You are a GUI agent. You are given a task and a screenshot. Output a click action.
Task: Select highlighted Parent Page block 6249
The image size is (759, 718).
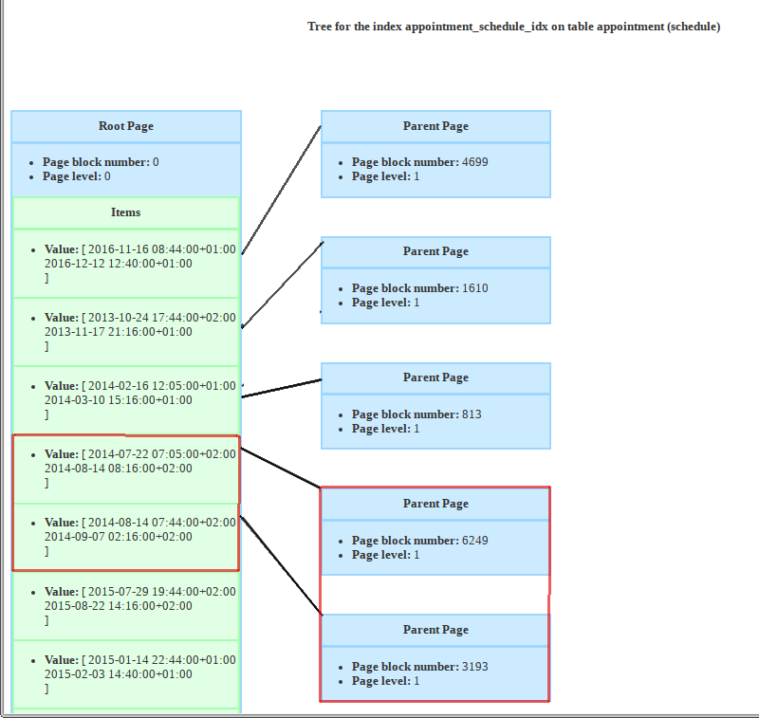click(x=435, y=531)
